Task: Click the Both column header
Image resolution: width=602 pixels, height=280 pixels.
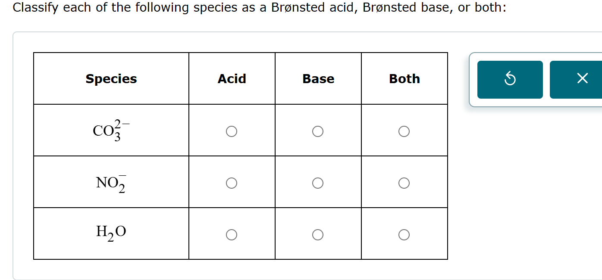Action: pyautogui.click(x=404, y=79)
